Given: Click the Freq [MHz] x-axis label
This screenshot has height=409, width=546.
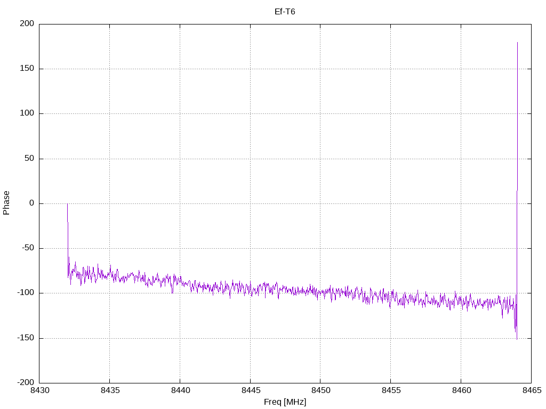Looking at the screenshot, I should tap(285, 402).
